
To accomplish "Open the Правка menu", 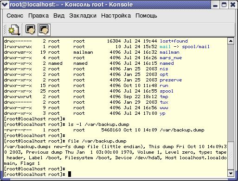I will point(39,16).
